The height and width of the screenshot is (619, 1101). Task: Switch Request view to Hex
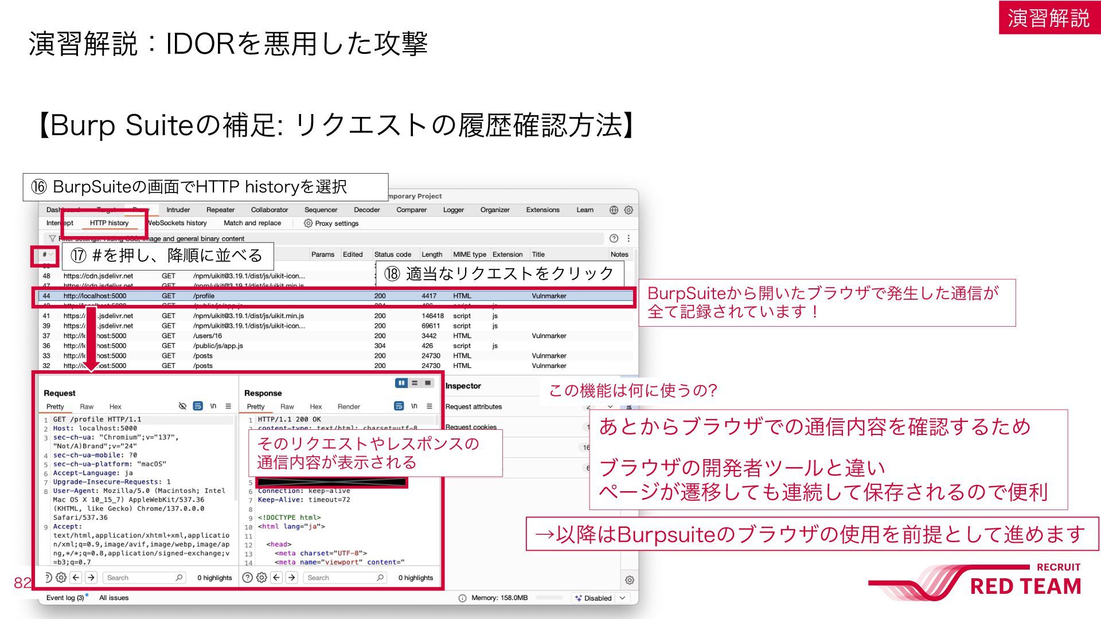(115, 407)
